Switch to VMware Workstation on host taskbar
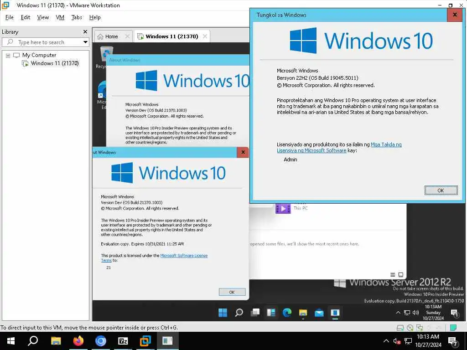 [x=145, y=341]
